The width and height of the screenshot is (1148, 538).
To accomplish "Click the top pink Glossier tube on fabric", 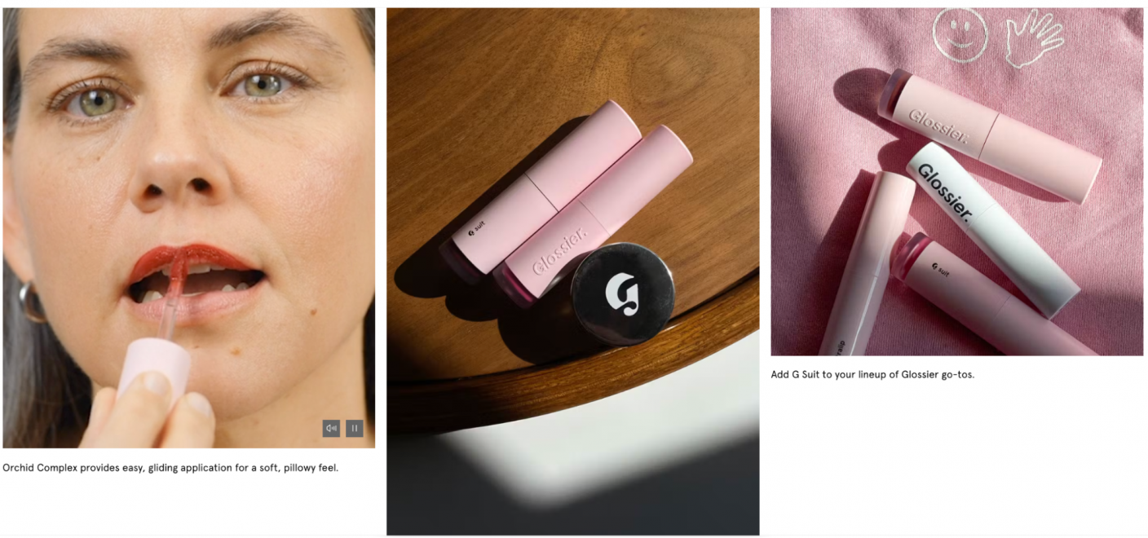I will click(989, 134).
